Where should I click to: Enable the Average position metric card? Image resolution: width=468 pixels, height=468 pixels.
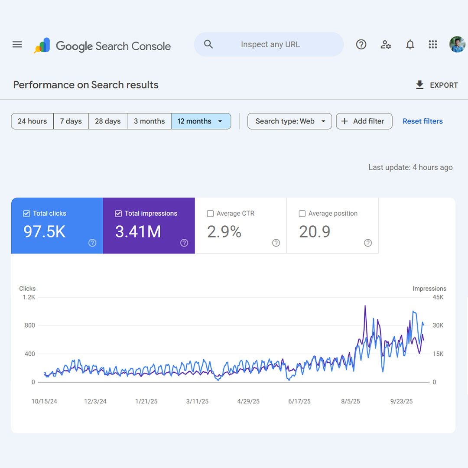click(x=302, y=213)
